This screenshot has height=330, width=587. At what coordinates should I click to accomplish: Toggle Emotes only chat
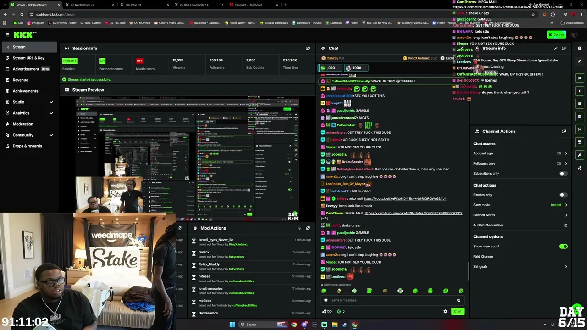pos(563,195)
